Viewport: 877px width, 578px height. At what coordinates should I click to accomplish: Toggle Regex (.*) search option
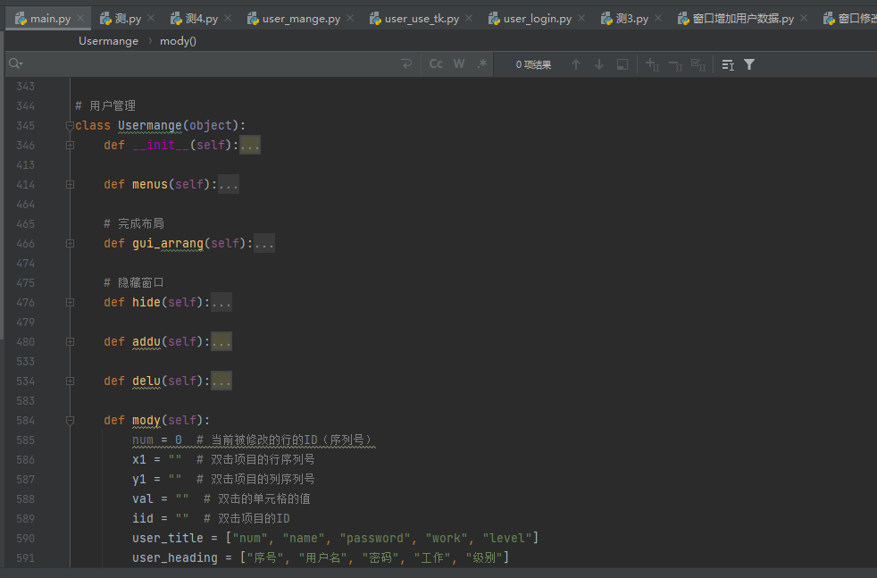[481, 64]
